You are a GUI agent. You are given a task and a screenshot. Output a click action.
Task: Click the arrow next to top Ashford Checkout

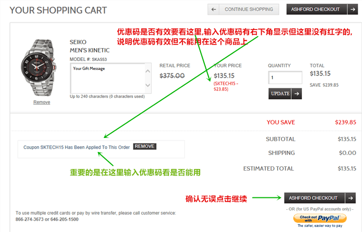click(353, 9)
